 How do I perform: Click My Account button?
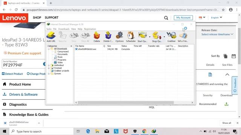183,18
